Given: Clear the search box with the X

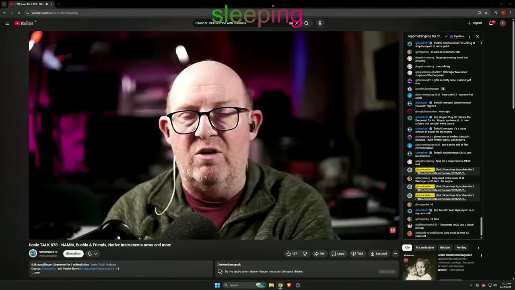Looking at the screenshot, I should click(297, 23).
